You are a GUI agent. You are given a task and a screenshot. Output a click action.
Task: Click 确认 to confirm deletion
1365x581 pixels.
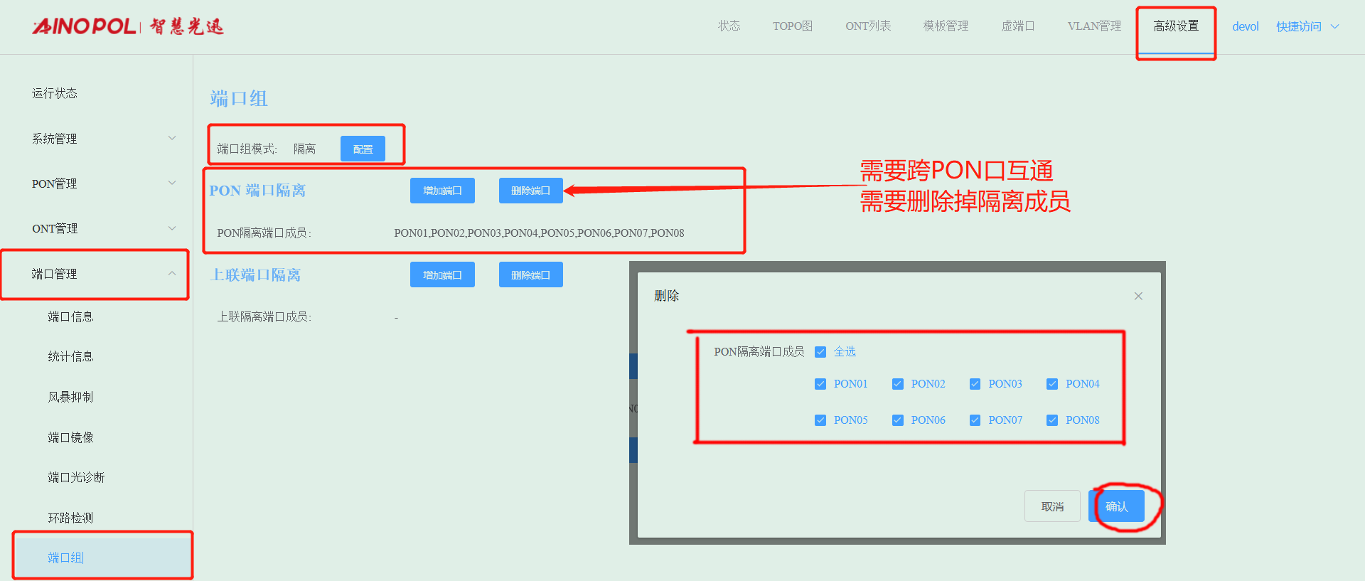(1116, 506)
